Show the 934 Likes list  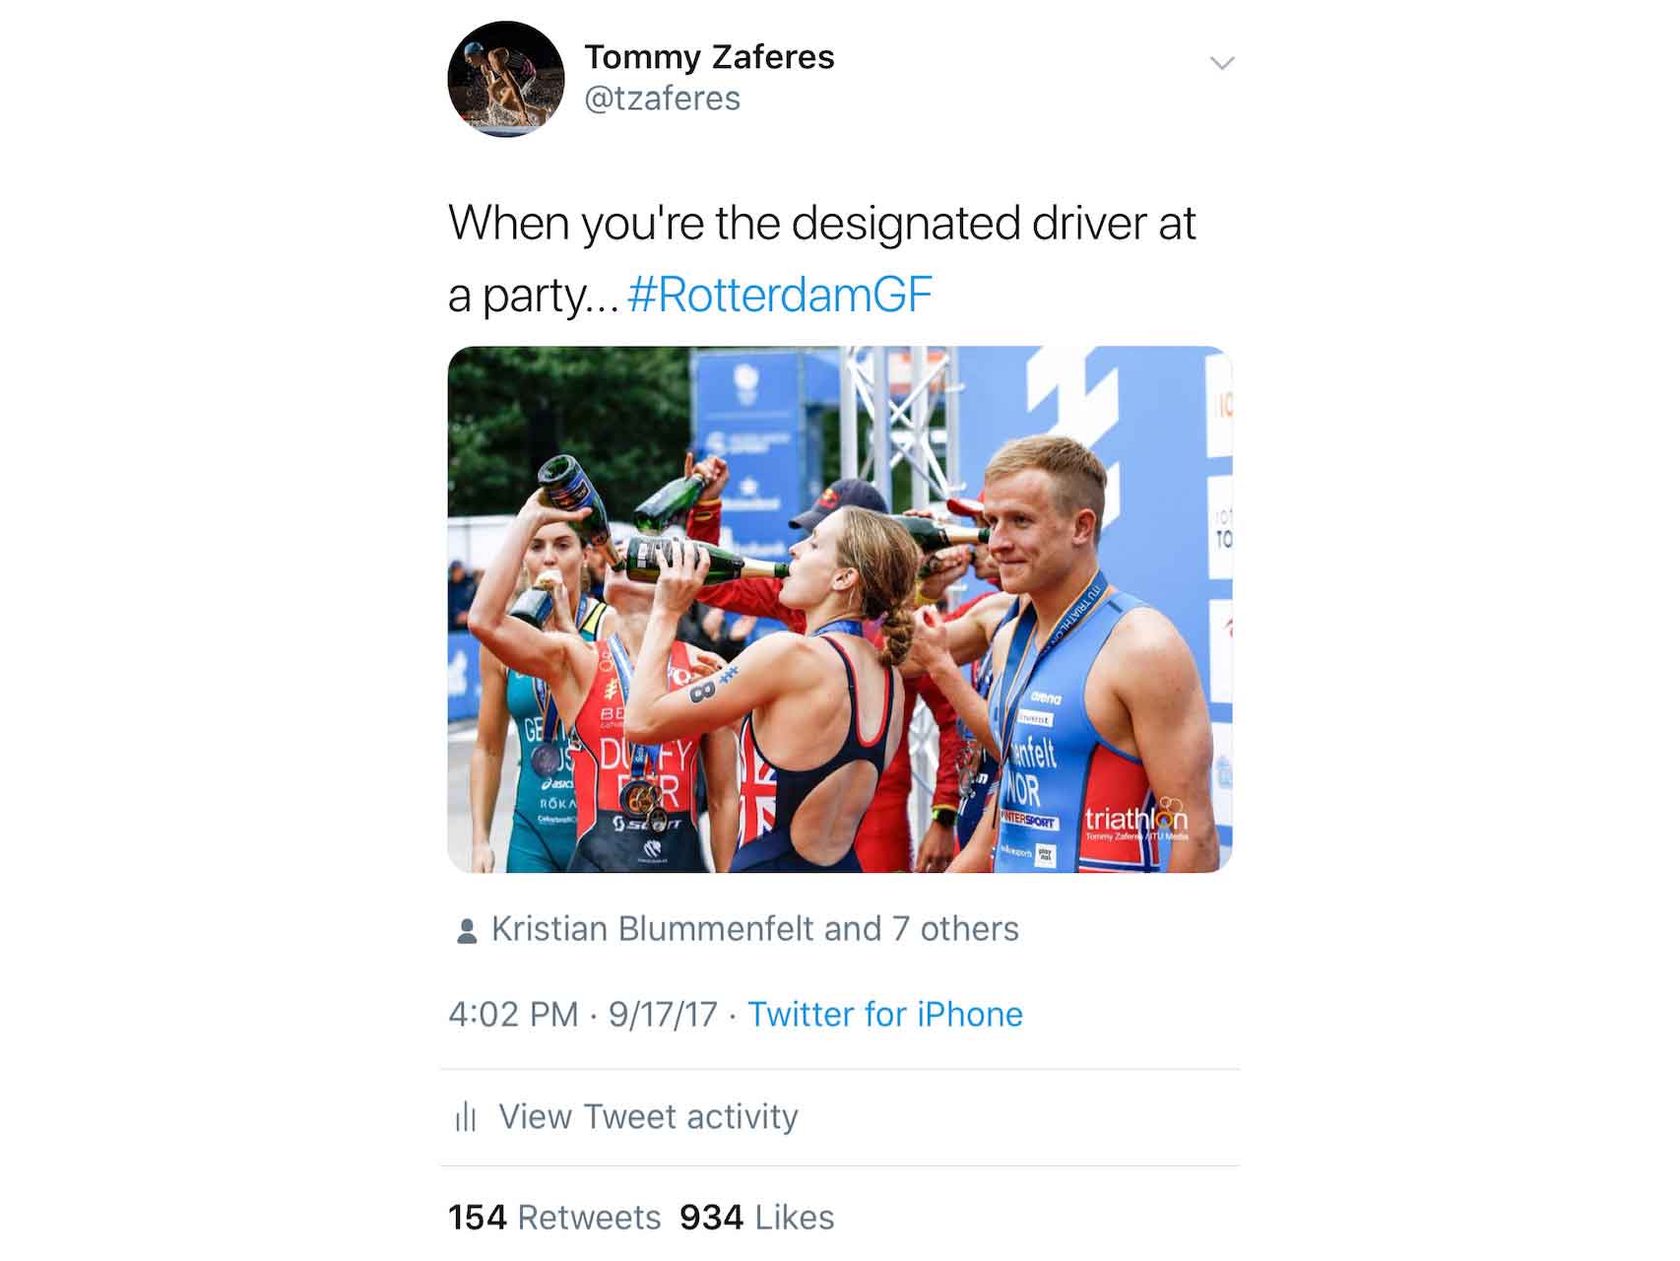point(756,1218)
